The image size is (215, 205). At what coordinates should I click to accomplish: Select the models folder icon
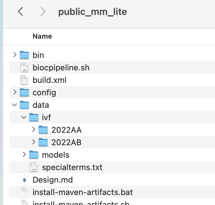coord(34,155)
